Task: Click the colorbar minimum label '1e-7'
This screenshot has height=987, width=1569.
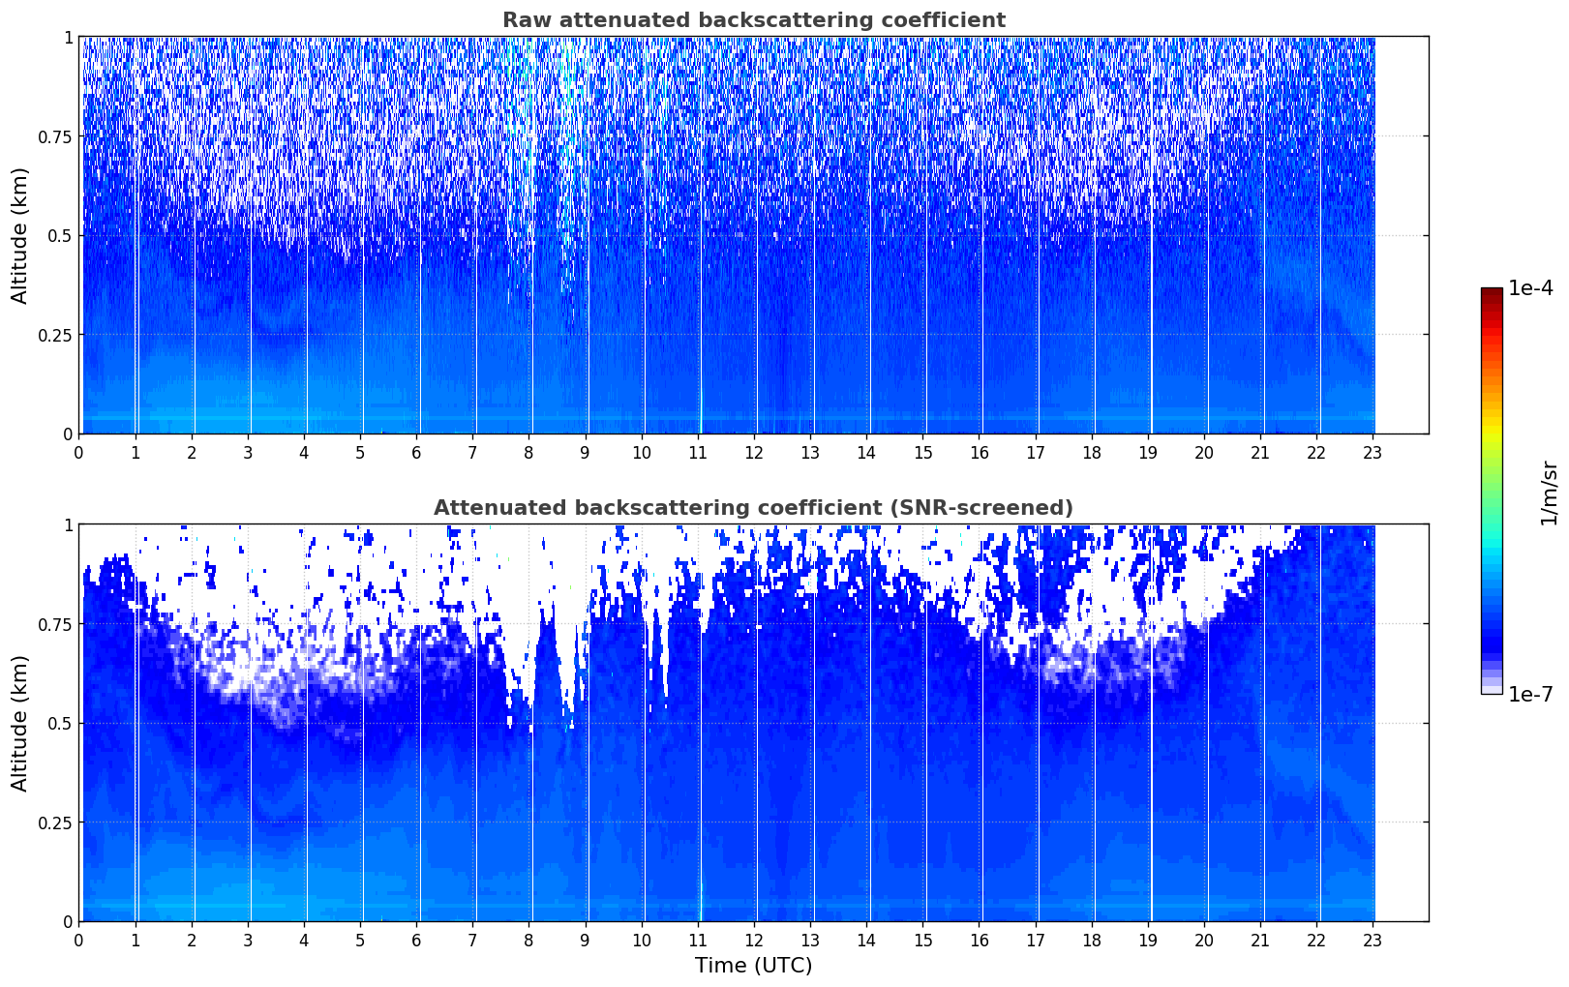Action: [1529, 694]
